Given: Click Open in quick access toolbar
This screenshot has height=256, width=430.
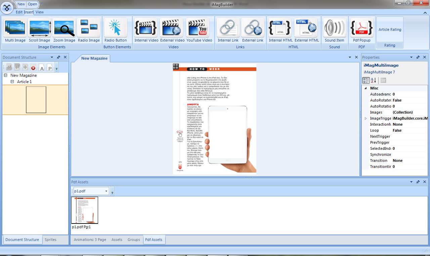Looking at the screenshot, I should [x=32, y=4].
